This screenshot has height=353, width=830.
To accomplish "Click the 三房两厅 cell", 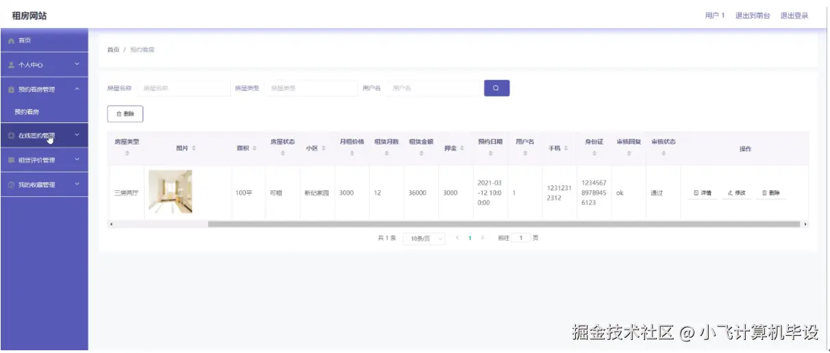I will (126, 193).
